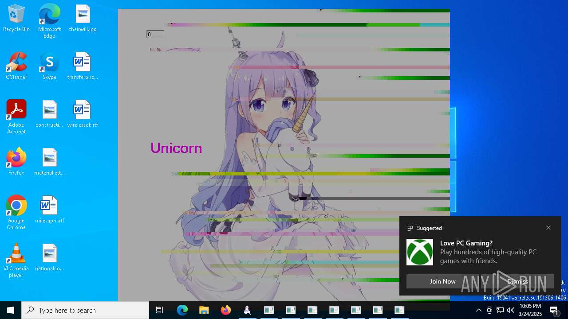Switch to the Unicorn app taskbar icon
Screen dimensions: 568x319
point(248,310)
